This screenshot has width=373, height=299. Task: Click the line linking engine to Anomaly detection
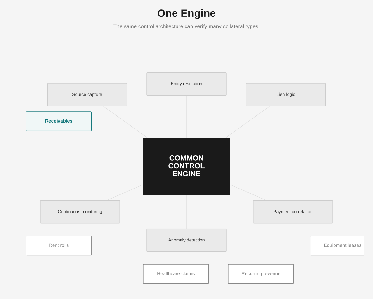pyautogui.click(x=186, y=212)
